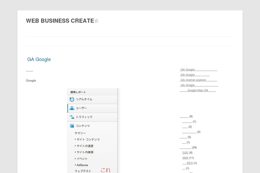The width and height of the screenshot is (260, 173).
Task: Open the category link with count (2)
Action: (185, 127)
